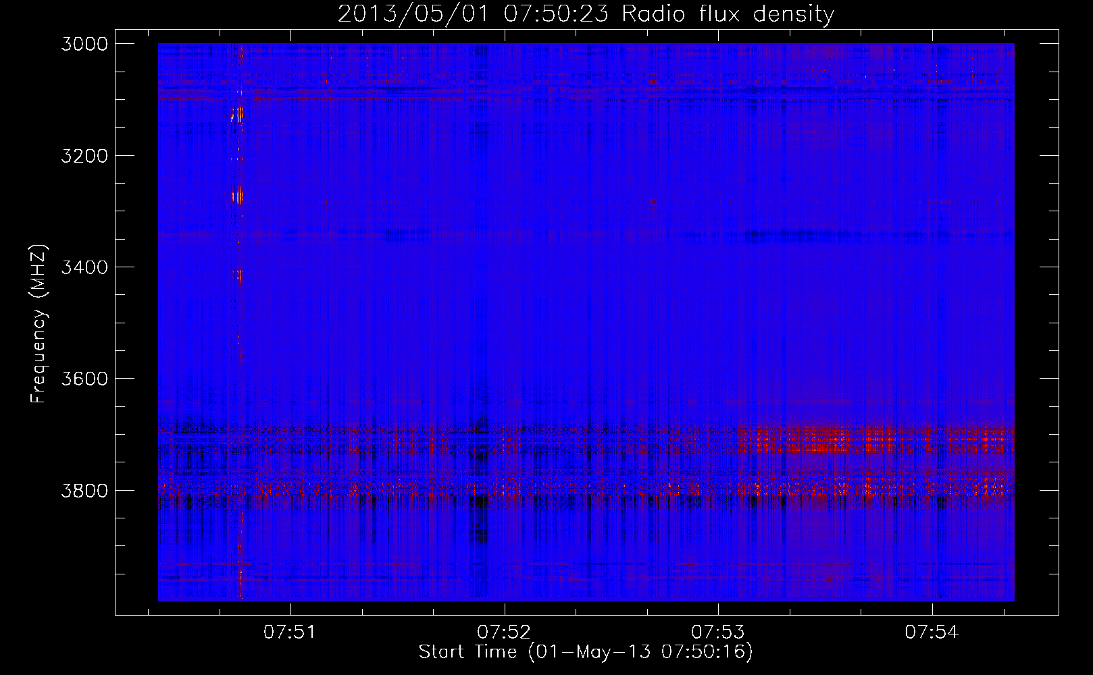Click the bright yellow burst near 3270 MHz

pyautogui.click(x=236, y=196)
